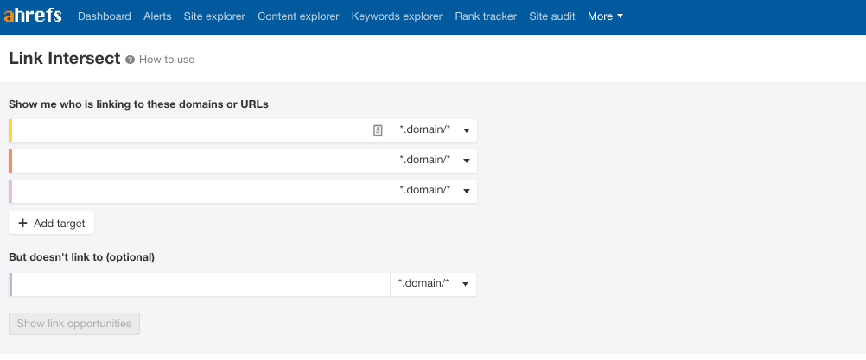
Task: Click the How to use link
Action: click(x=167, y=60)
